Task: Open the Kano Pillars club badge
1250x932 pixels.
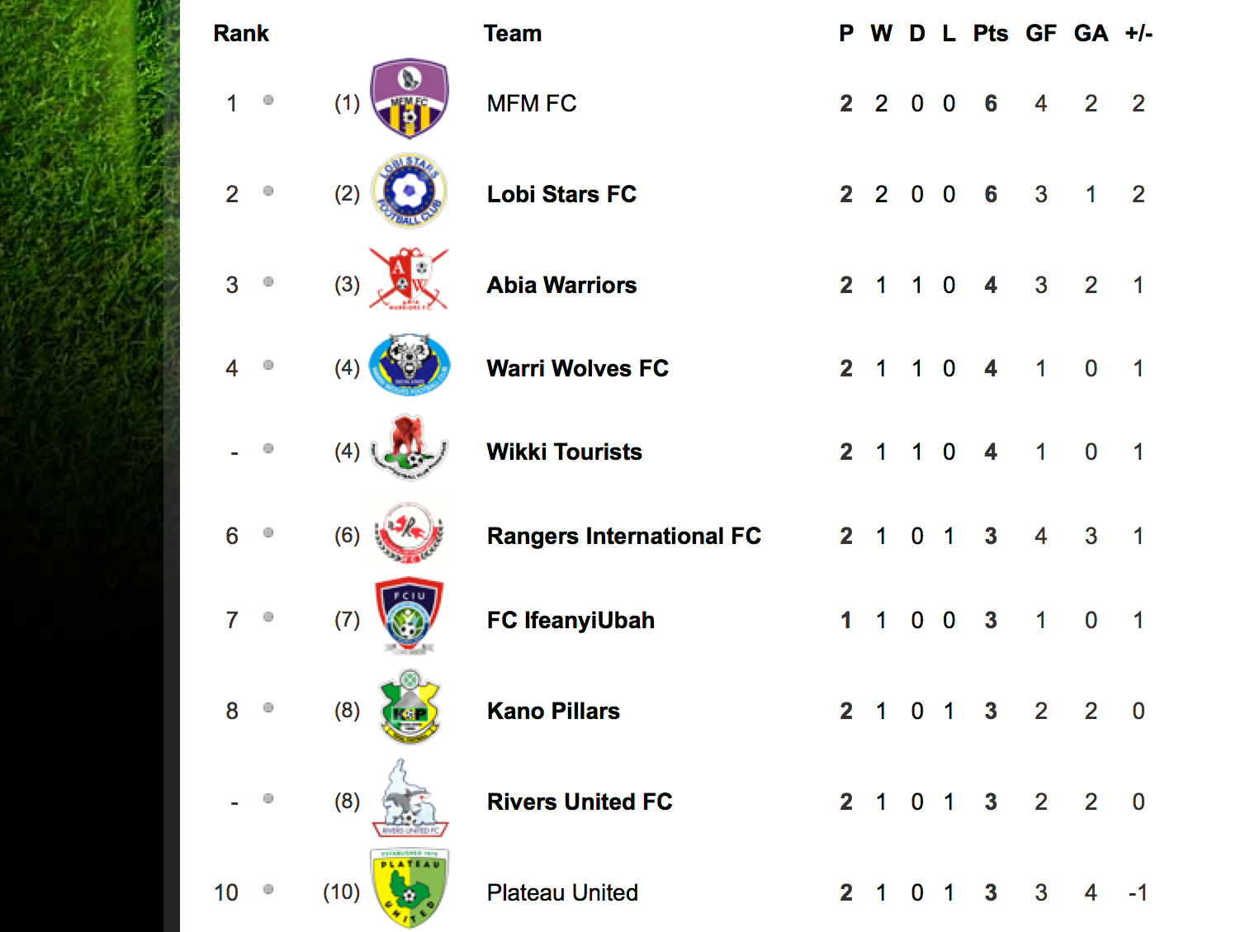Action: (410, 707)
